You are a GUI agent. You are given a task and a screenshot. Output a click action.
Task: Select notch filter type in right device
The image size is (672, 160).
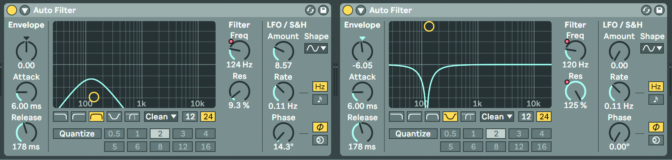[x=450, y=117]
